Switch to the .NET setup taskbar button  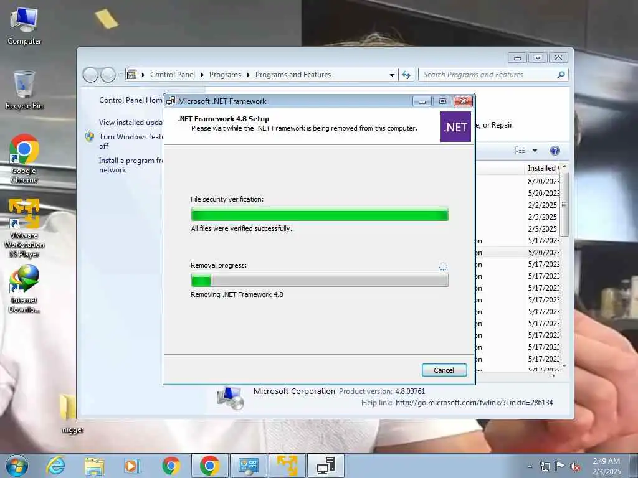pyautogui.click(x=326, y=466)
